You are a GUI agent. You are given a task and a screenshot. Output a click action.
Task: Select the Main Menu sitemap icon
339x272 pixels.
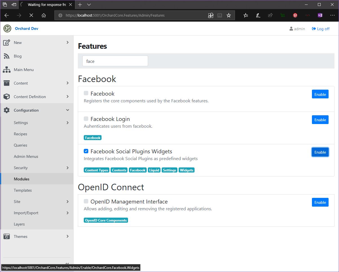pos(6,70)
